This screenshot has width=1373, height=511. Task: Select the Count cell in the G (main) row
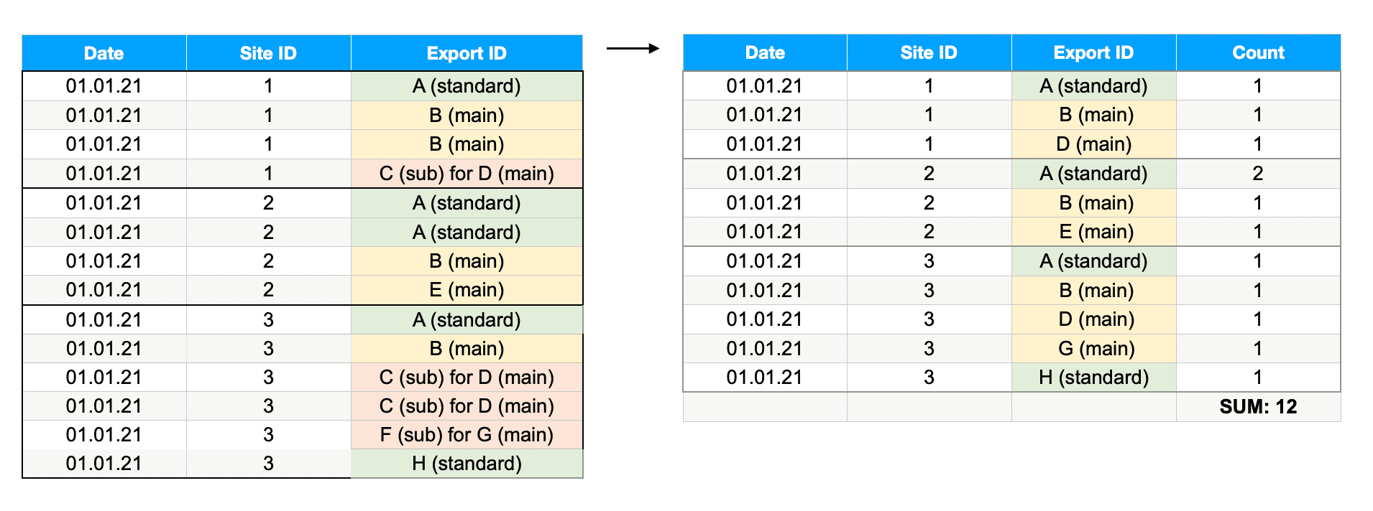[x=1258, y=349]
